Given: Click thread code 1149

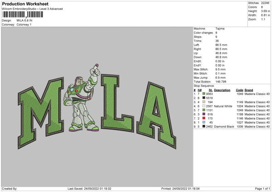Looking at the screenshot, I should tap(240, 102).
